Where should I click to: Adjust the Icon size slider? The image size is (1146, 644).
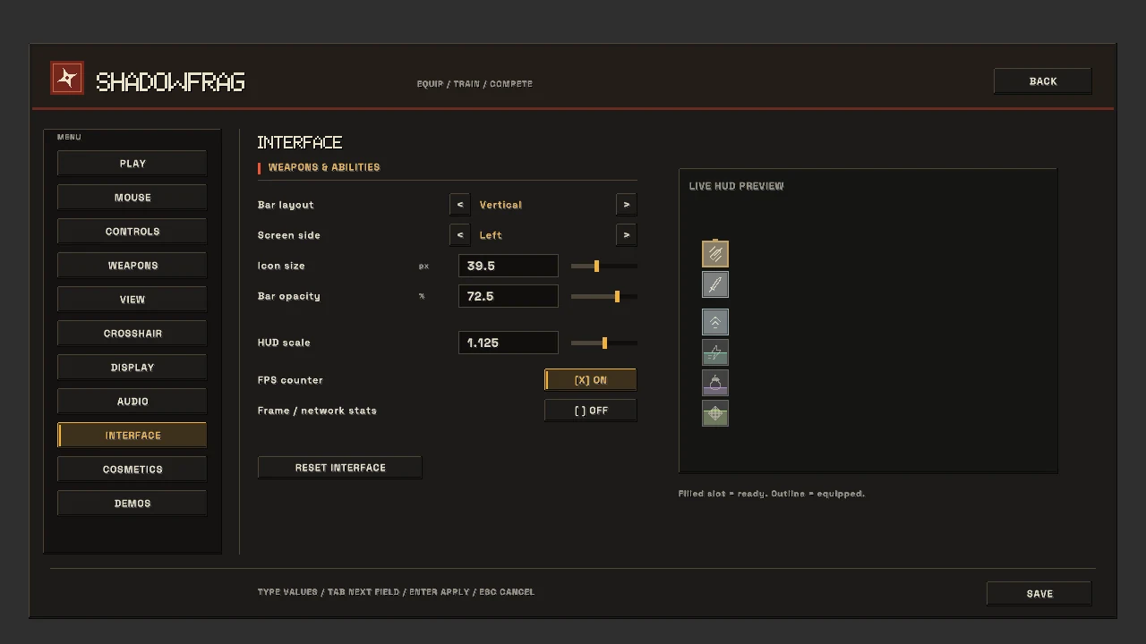(x=604, y=266)
